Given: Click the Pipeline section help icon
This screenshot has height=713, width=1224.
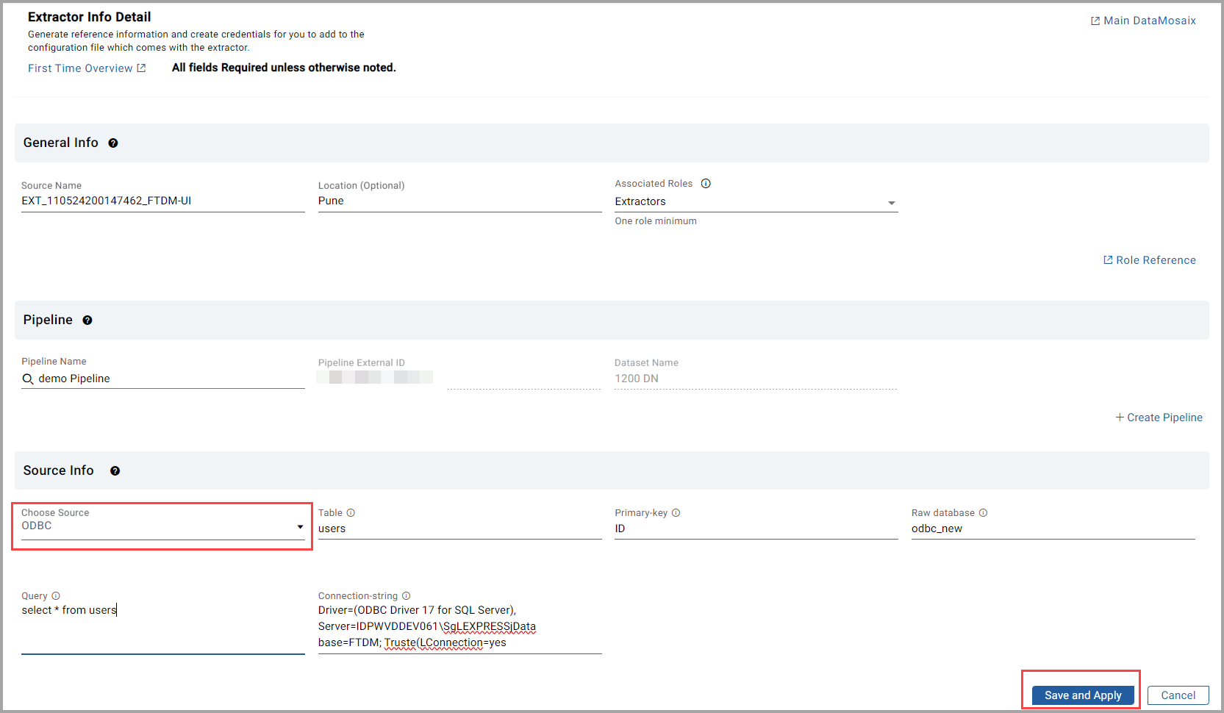Looking at the screenshot, I should pos(87,320).
